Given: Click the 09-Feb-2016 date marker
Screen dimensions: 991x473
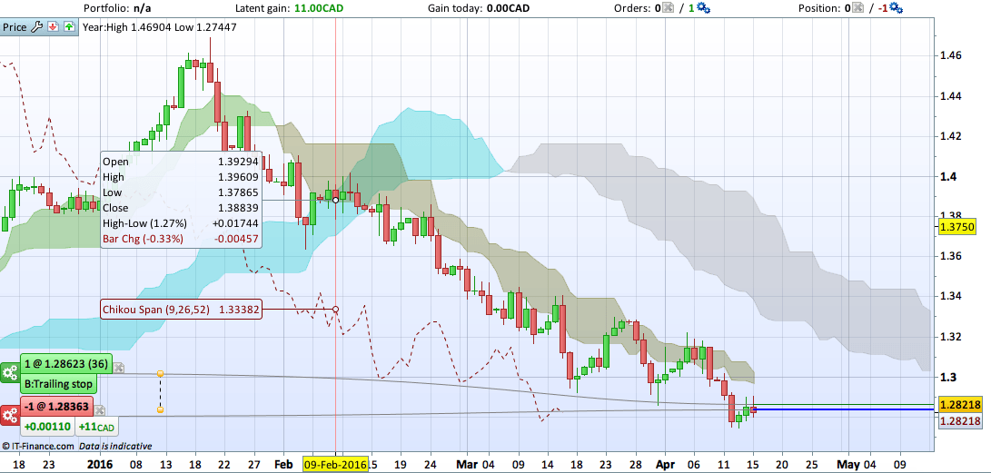Looking at the screenshot, I should tap(335, 465).
